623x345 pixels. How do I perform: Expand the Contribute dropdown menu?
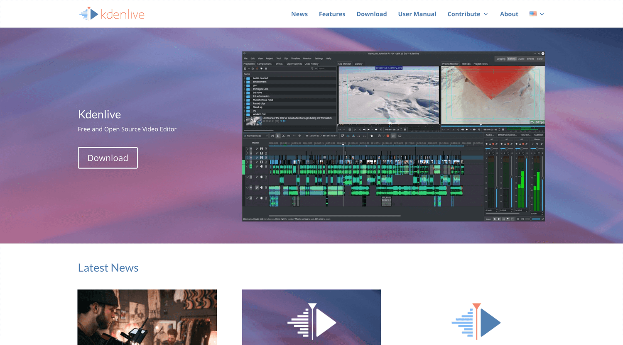pos(468,14)
